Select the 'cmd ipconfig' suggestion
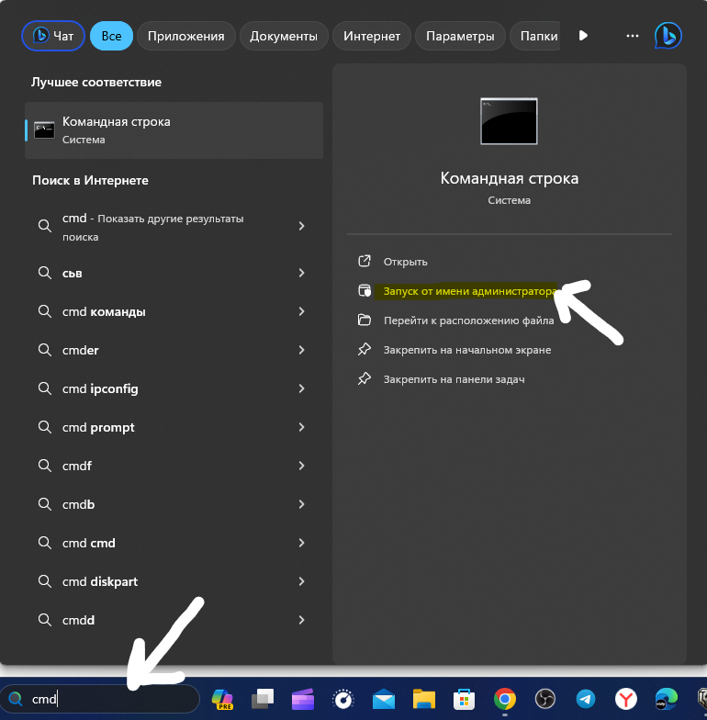Viewport: 707px width, 720px height. click(x=174, y=389)
